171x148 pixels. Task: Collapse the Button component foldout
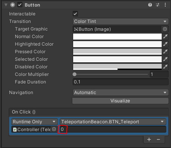[x=6, y=5]
